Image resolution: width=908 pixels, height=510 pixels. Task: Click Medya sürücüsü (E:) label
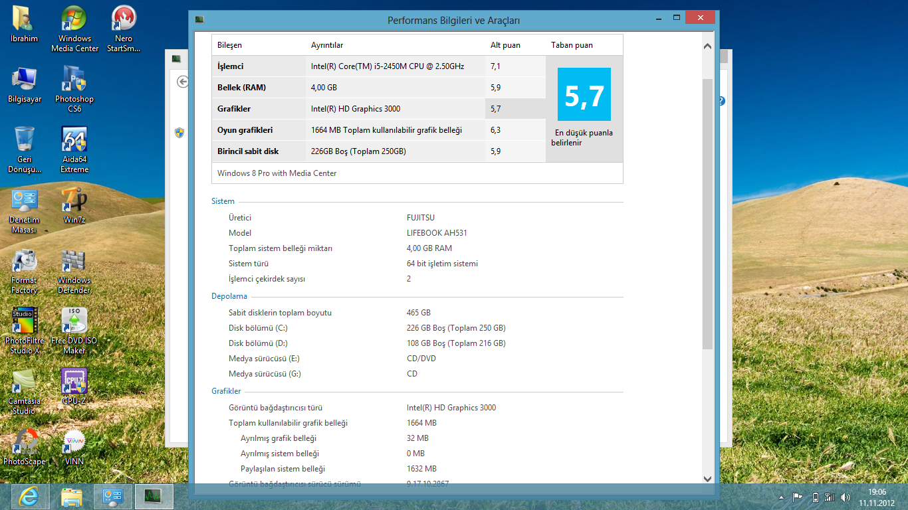tap(265, 358)
